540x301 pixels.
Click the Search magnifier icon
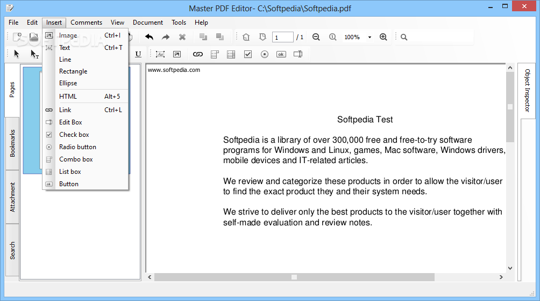tap(404, 37)
